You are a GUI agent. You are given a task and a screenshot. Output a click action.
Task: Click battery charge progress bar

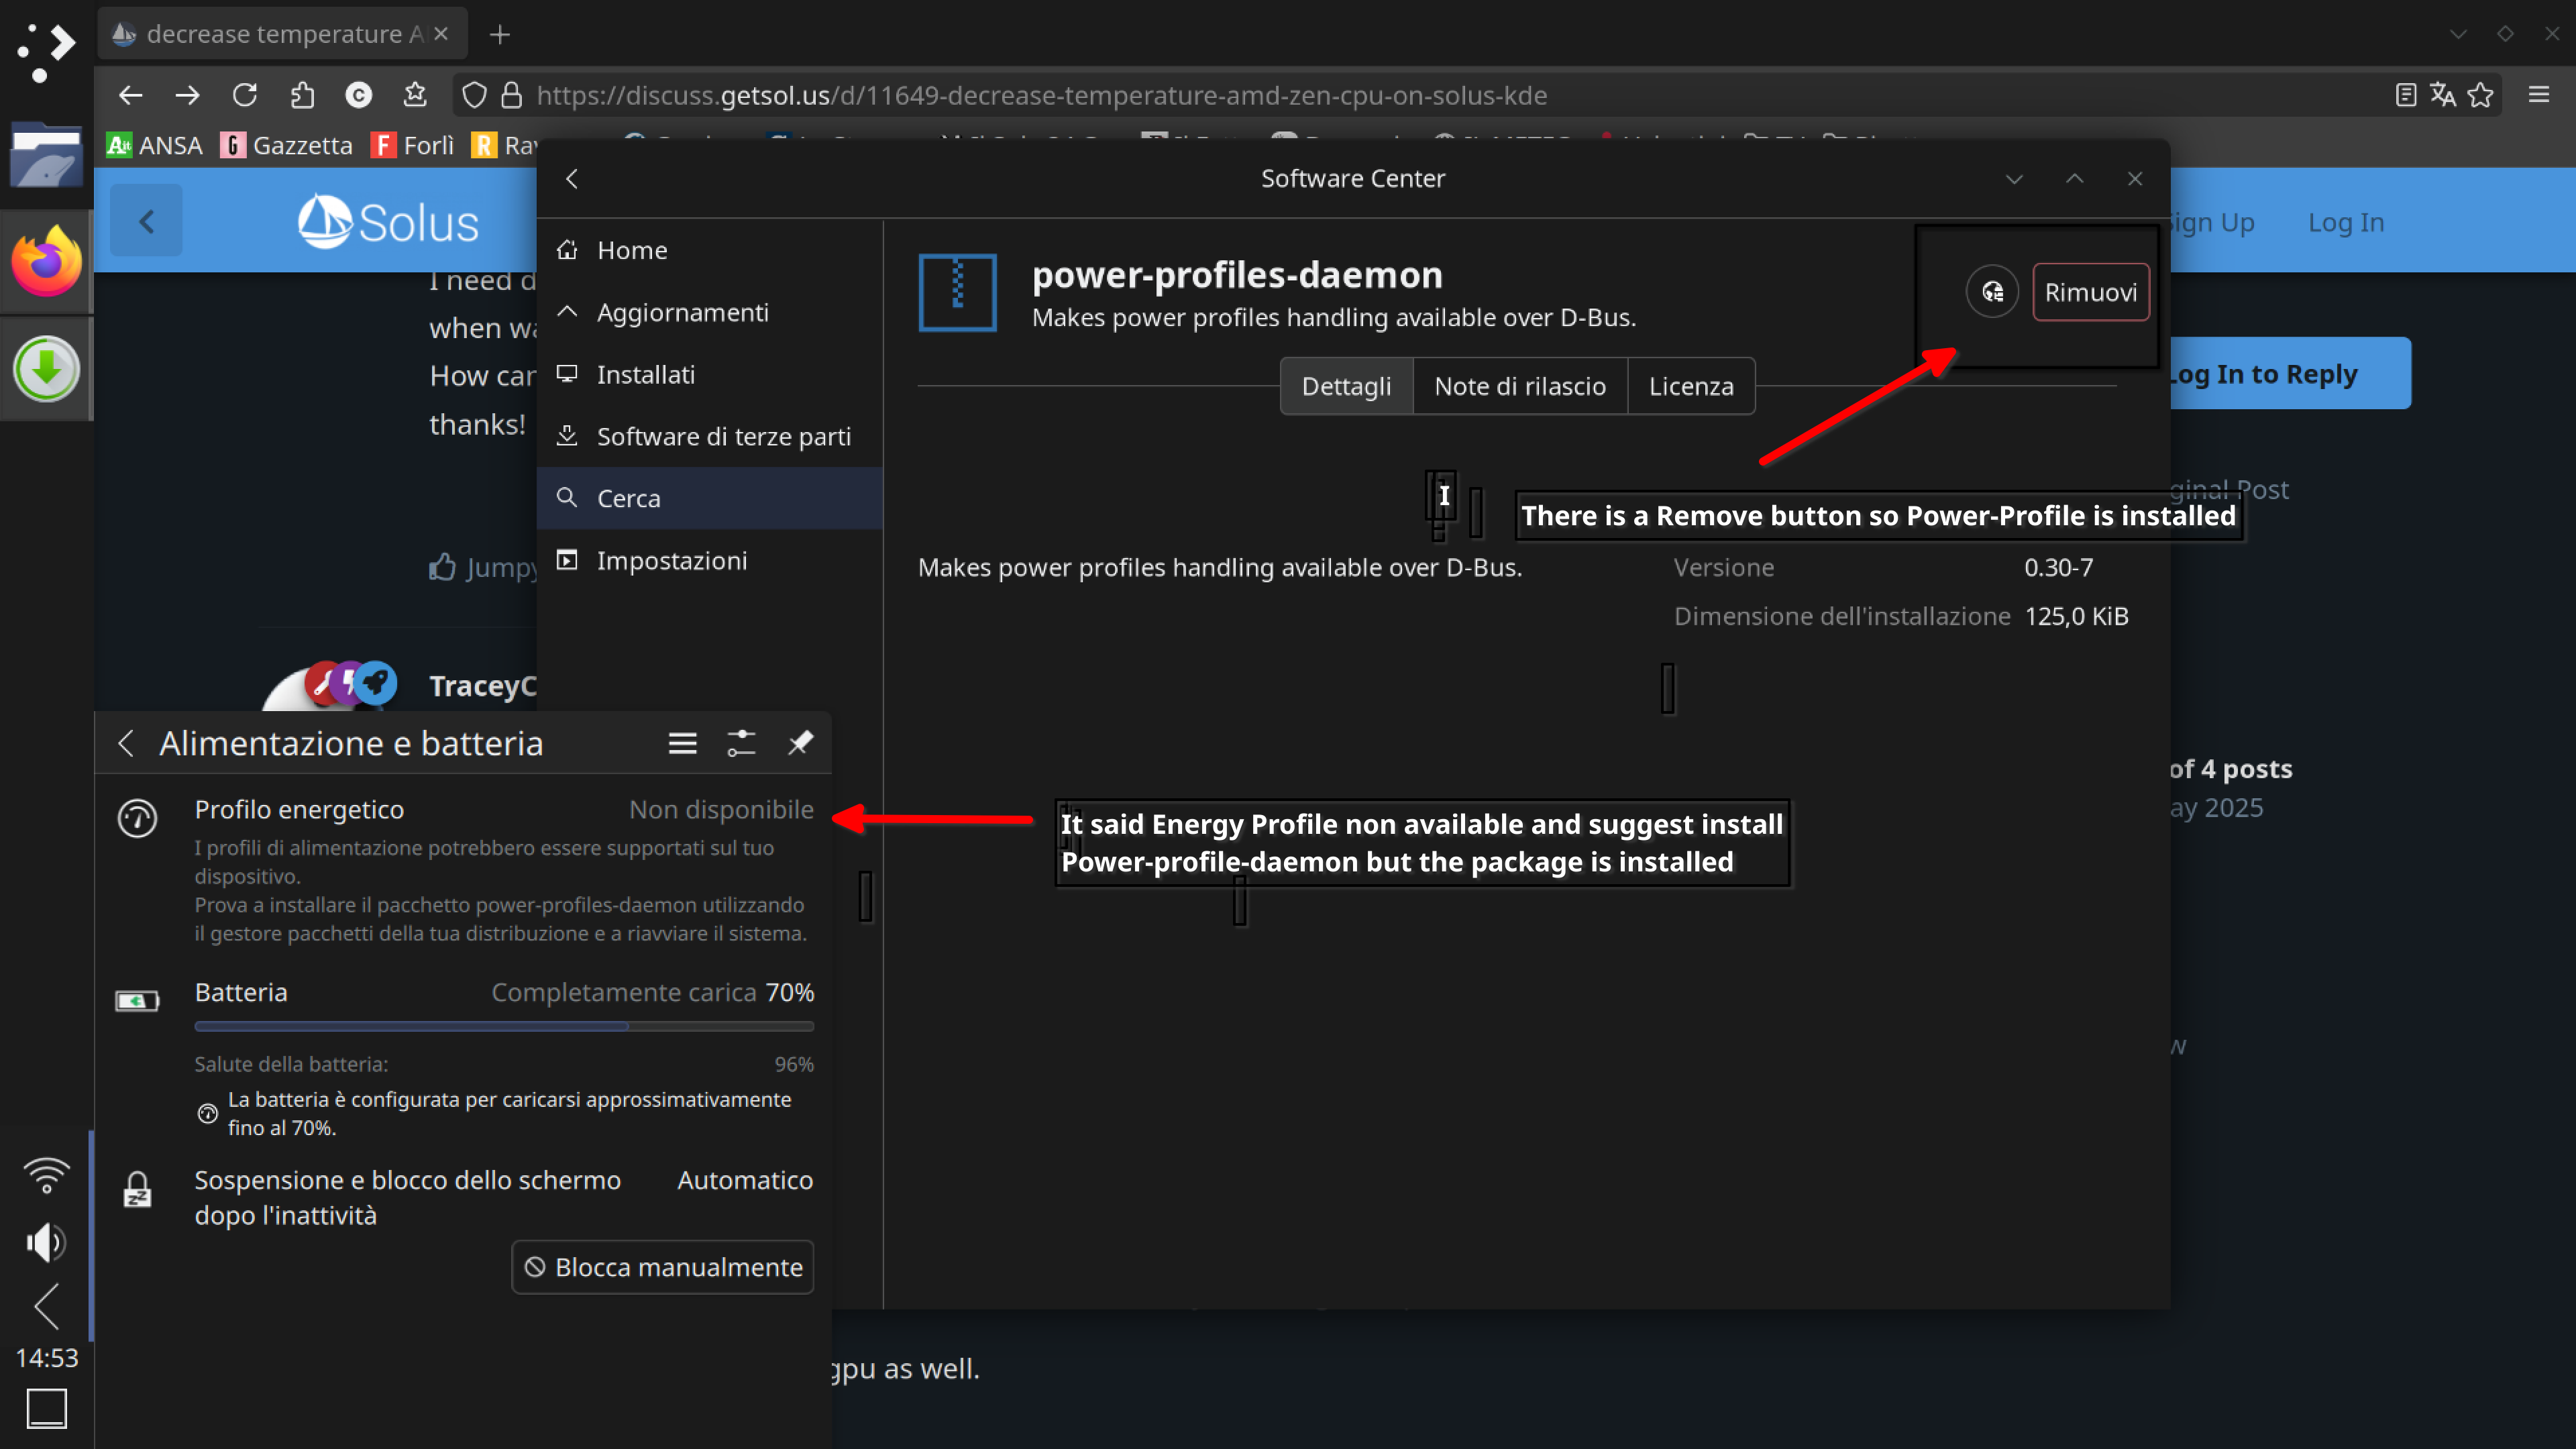point(504,1026)
